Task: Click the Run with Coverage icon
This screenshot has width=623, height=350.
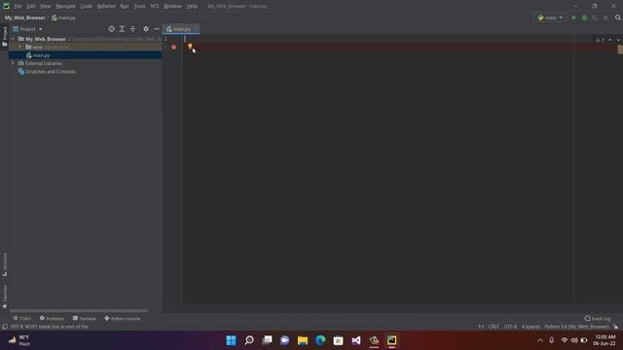Action: click(595, 17)
